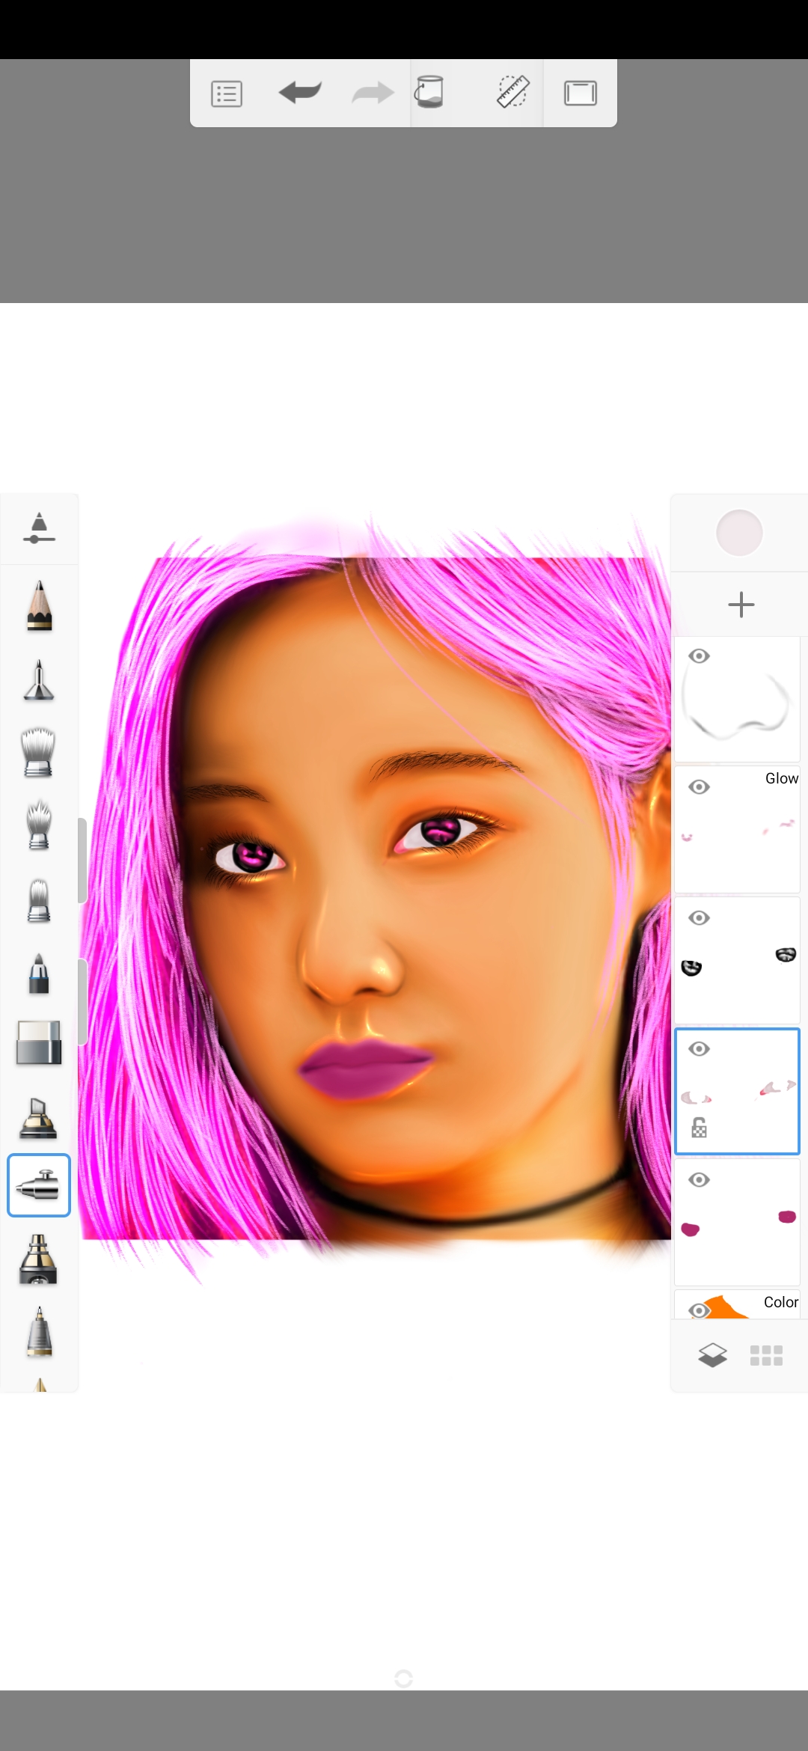This screenshot has width=808, height=1751.
Task: Select the blue-tipped marker brush
Action: click(x=38, y=973)
